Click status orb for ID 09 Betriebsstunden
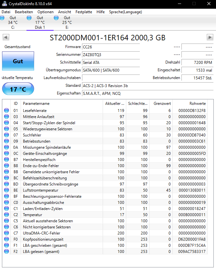The width and height of the screenshot is (216, 270). [x=6, y=141]
